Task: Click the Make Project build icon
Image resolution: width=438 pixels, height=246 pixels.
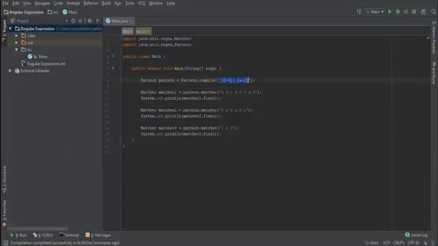Action: tap(359, 12)
